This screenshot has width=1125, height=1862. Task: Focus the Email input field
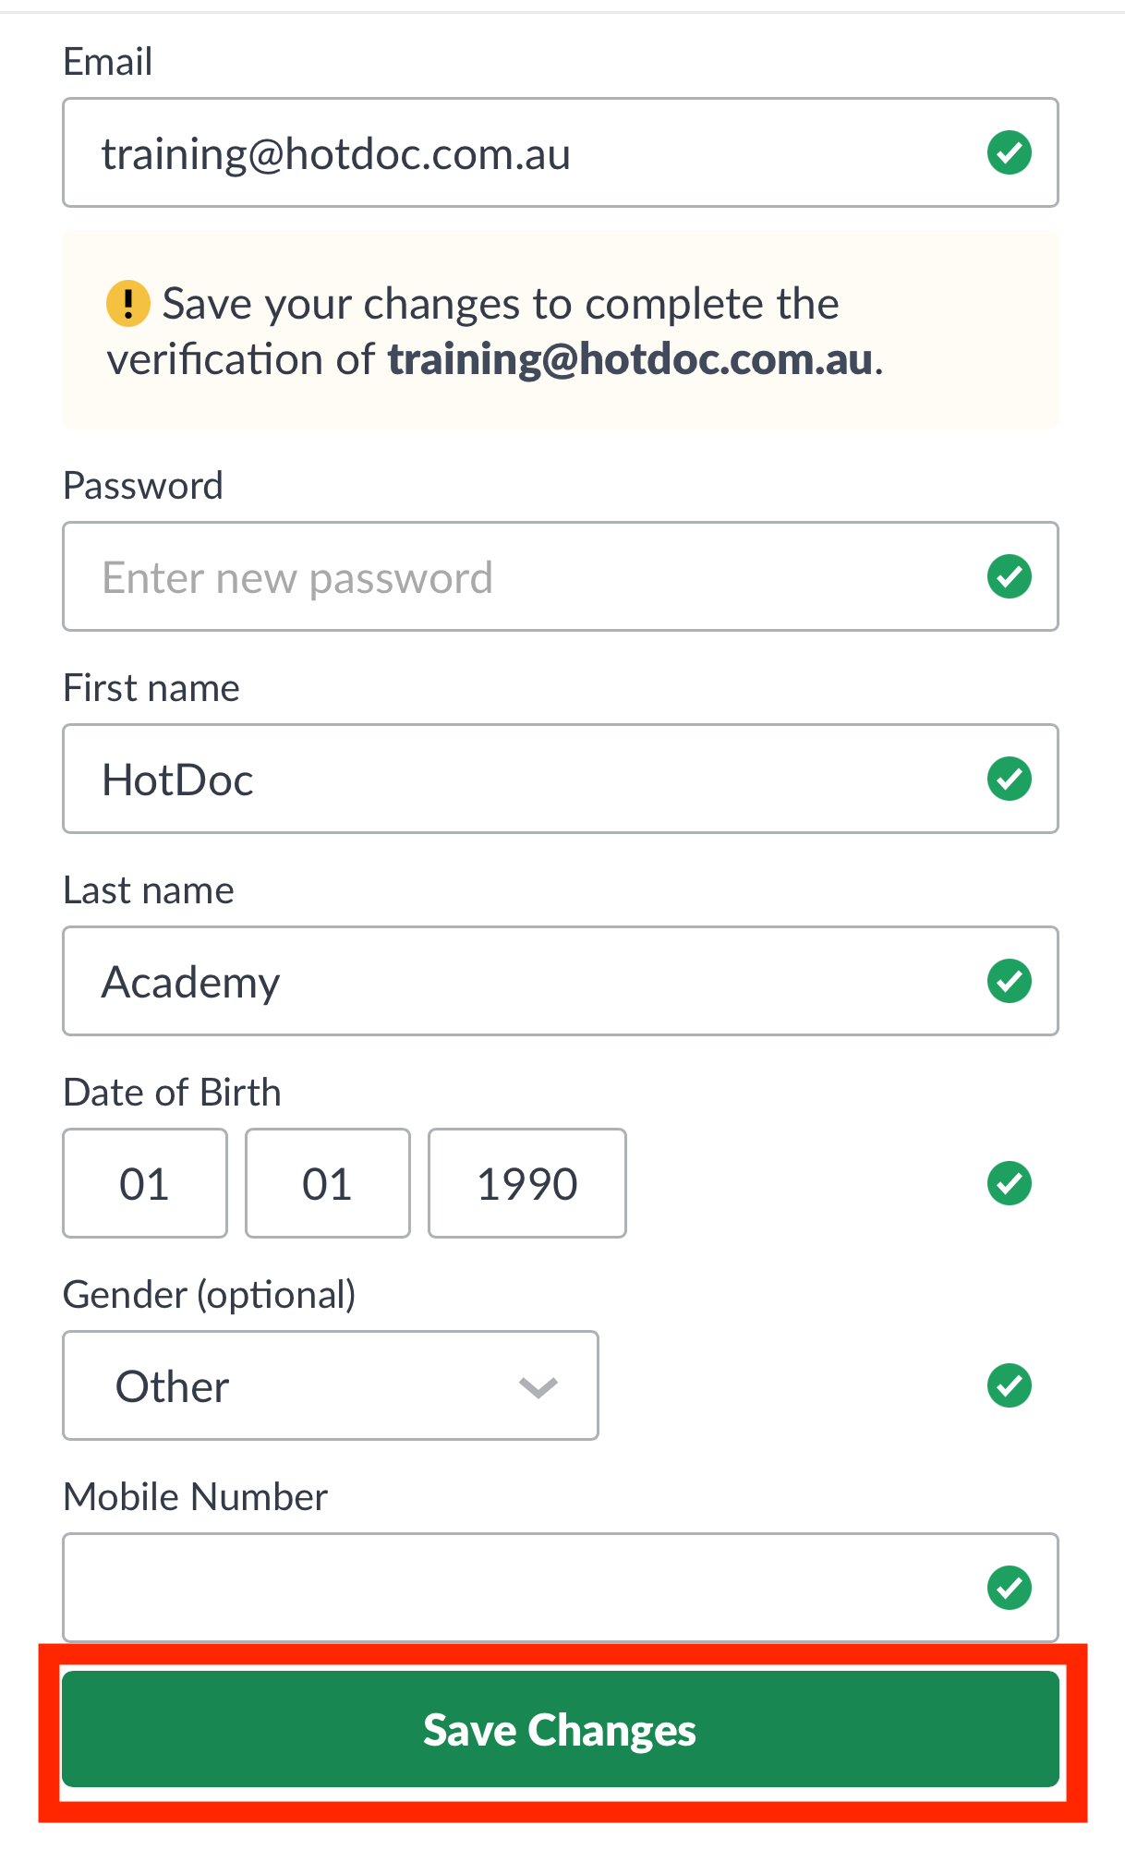coord(561,152)
